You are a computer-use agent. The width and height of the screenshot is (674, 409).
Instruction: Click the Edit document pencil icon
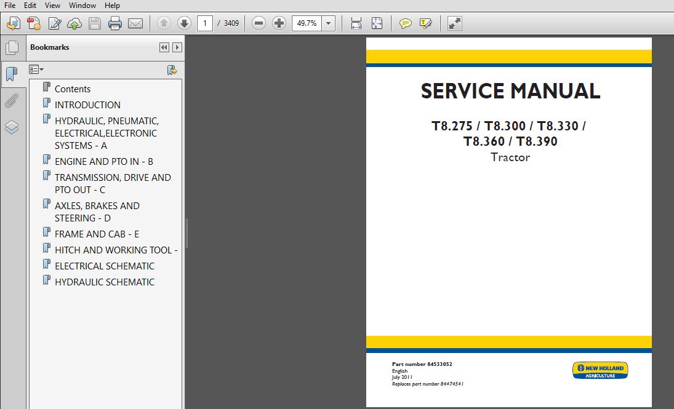(x=55, y=23)
